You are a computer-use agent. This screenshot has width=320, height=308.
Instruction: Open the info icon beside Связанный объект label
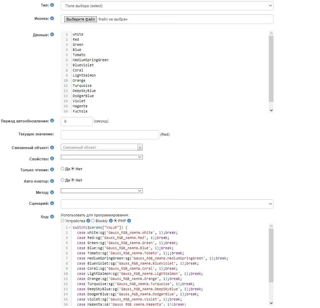(x=52, y=147)
